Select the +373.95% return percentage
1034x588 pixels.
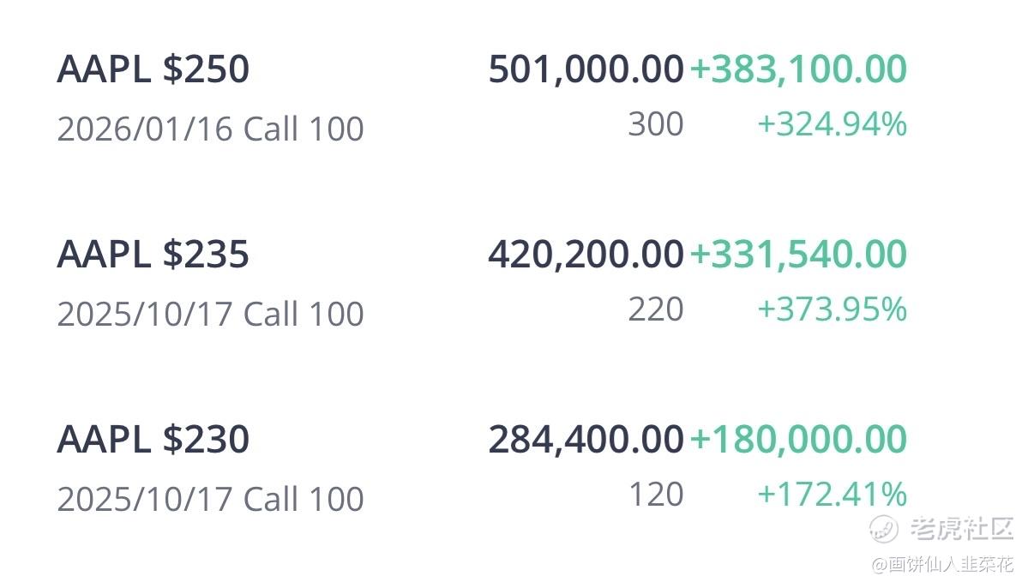[x=832, y=309]
